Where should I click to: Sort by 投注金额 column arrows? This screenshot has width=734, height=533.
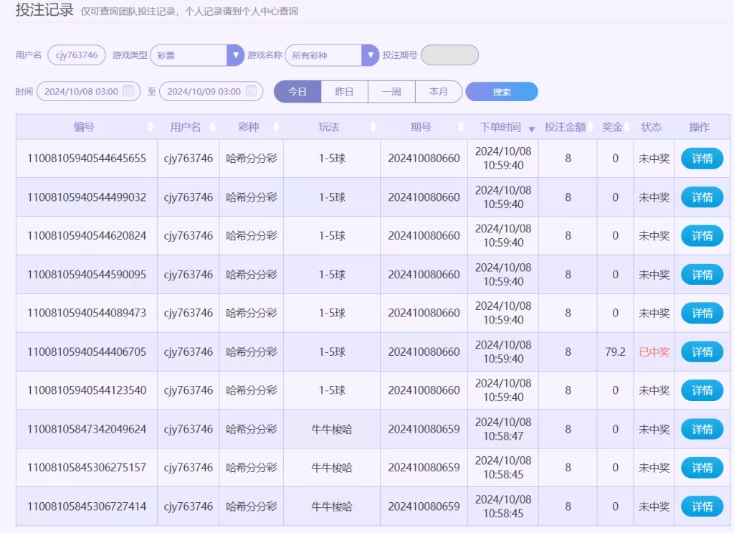(x=591, y=127)
